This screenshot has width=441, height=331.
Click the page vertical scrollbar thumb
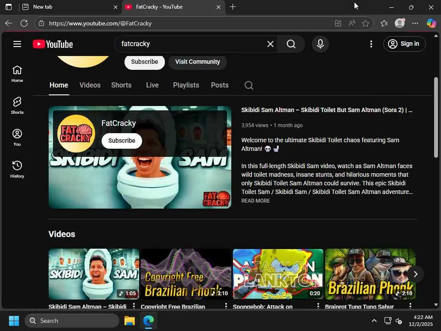[x=436, y=117]
